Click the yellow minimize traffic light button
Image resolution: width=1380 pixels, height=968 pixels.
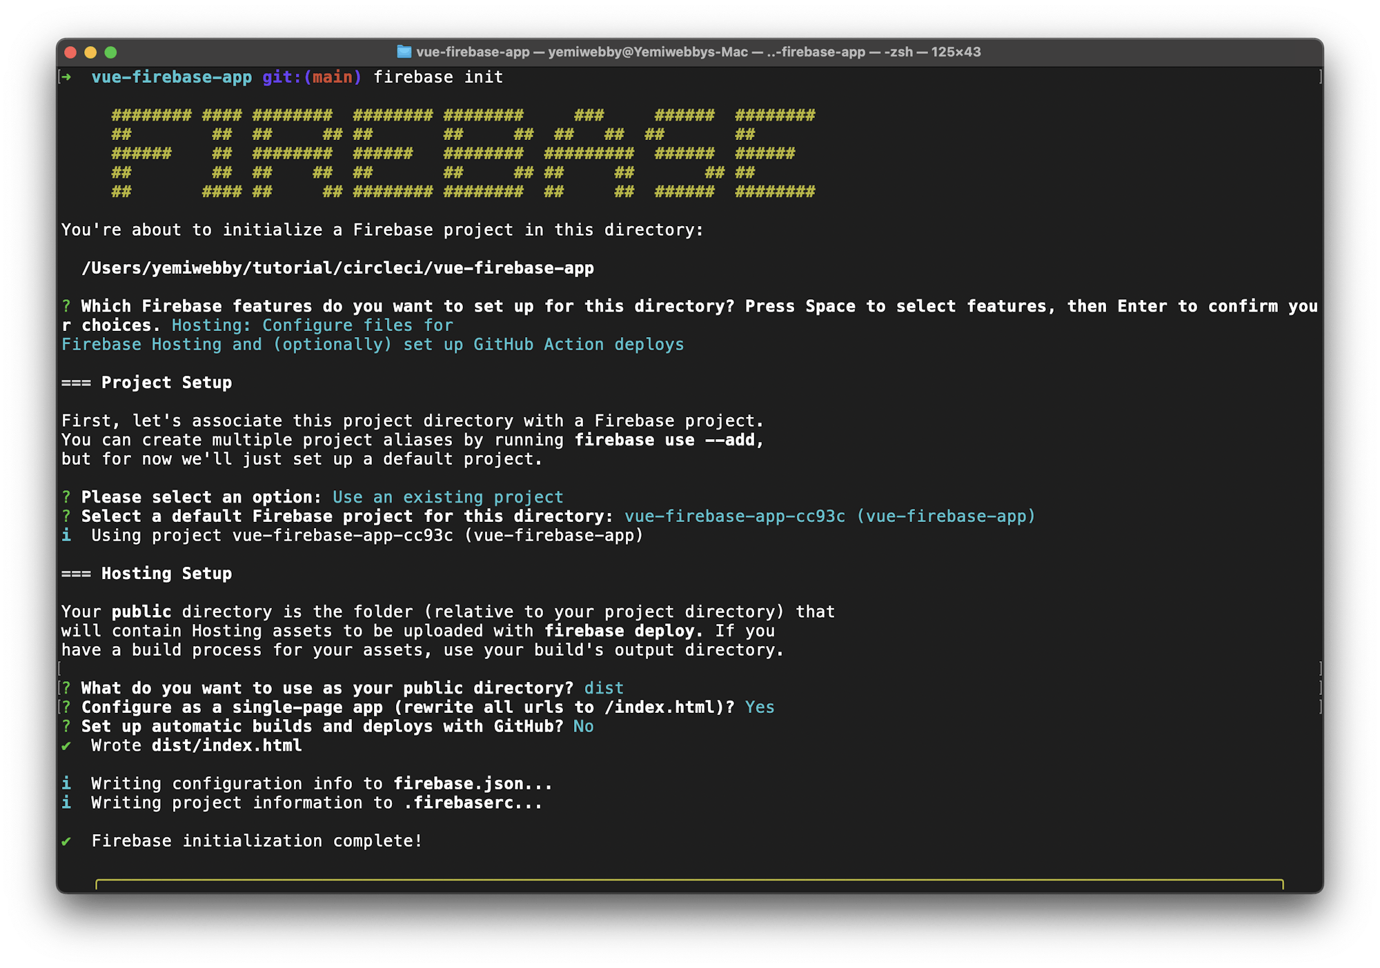pyautogui.click(x=90, y=52)
